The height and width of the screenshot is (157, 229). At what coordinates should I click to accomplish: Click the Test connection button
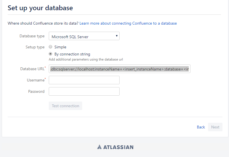click(x=65, y=106)
